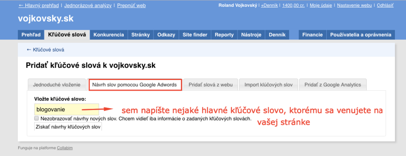Open the Stránky tab
Viewport: 406px width, 156px height.
coord(141,35)
